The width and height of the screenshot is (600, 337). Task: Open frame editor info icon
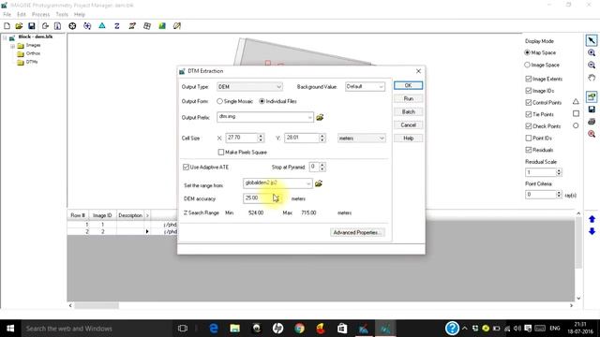pos(57,26)
